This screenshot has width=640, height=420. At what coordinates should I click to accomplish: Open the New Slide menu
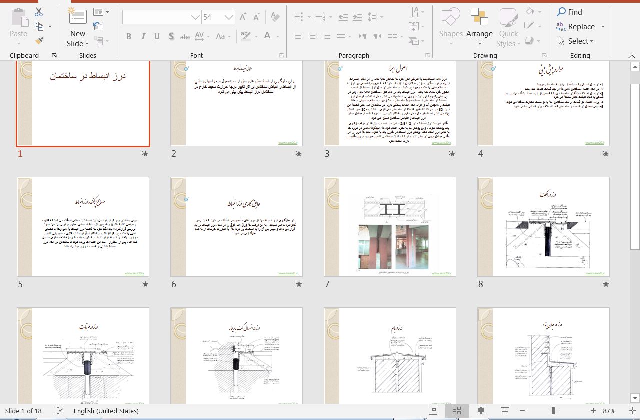click(x=78, y=39)
